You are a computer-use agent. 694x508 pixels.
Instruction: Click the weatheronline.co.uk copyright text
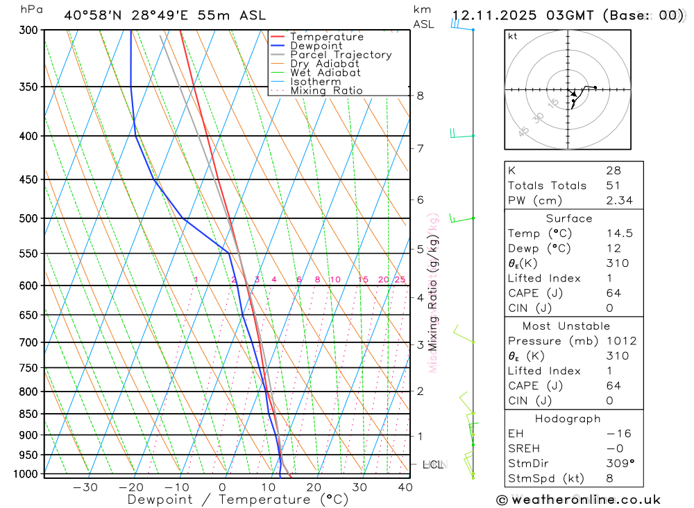pyautogui.click(x=579, y=500)
